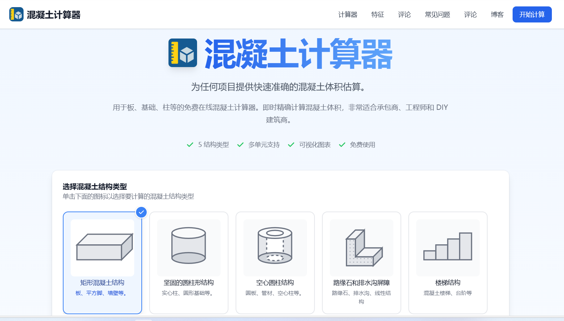Click the blue selected checkmark badge
The image size is (564, 321).
pos(141,212)
